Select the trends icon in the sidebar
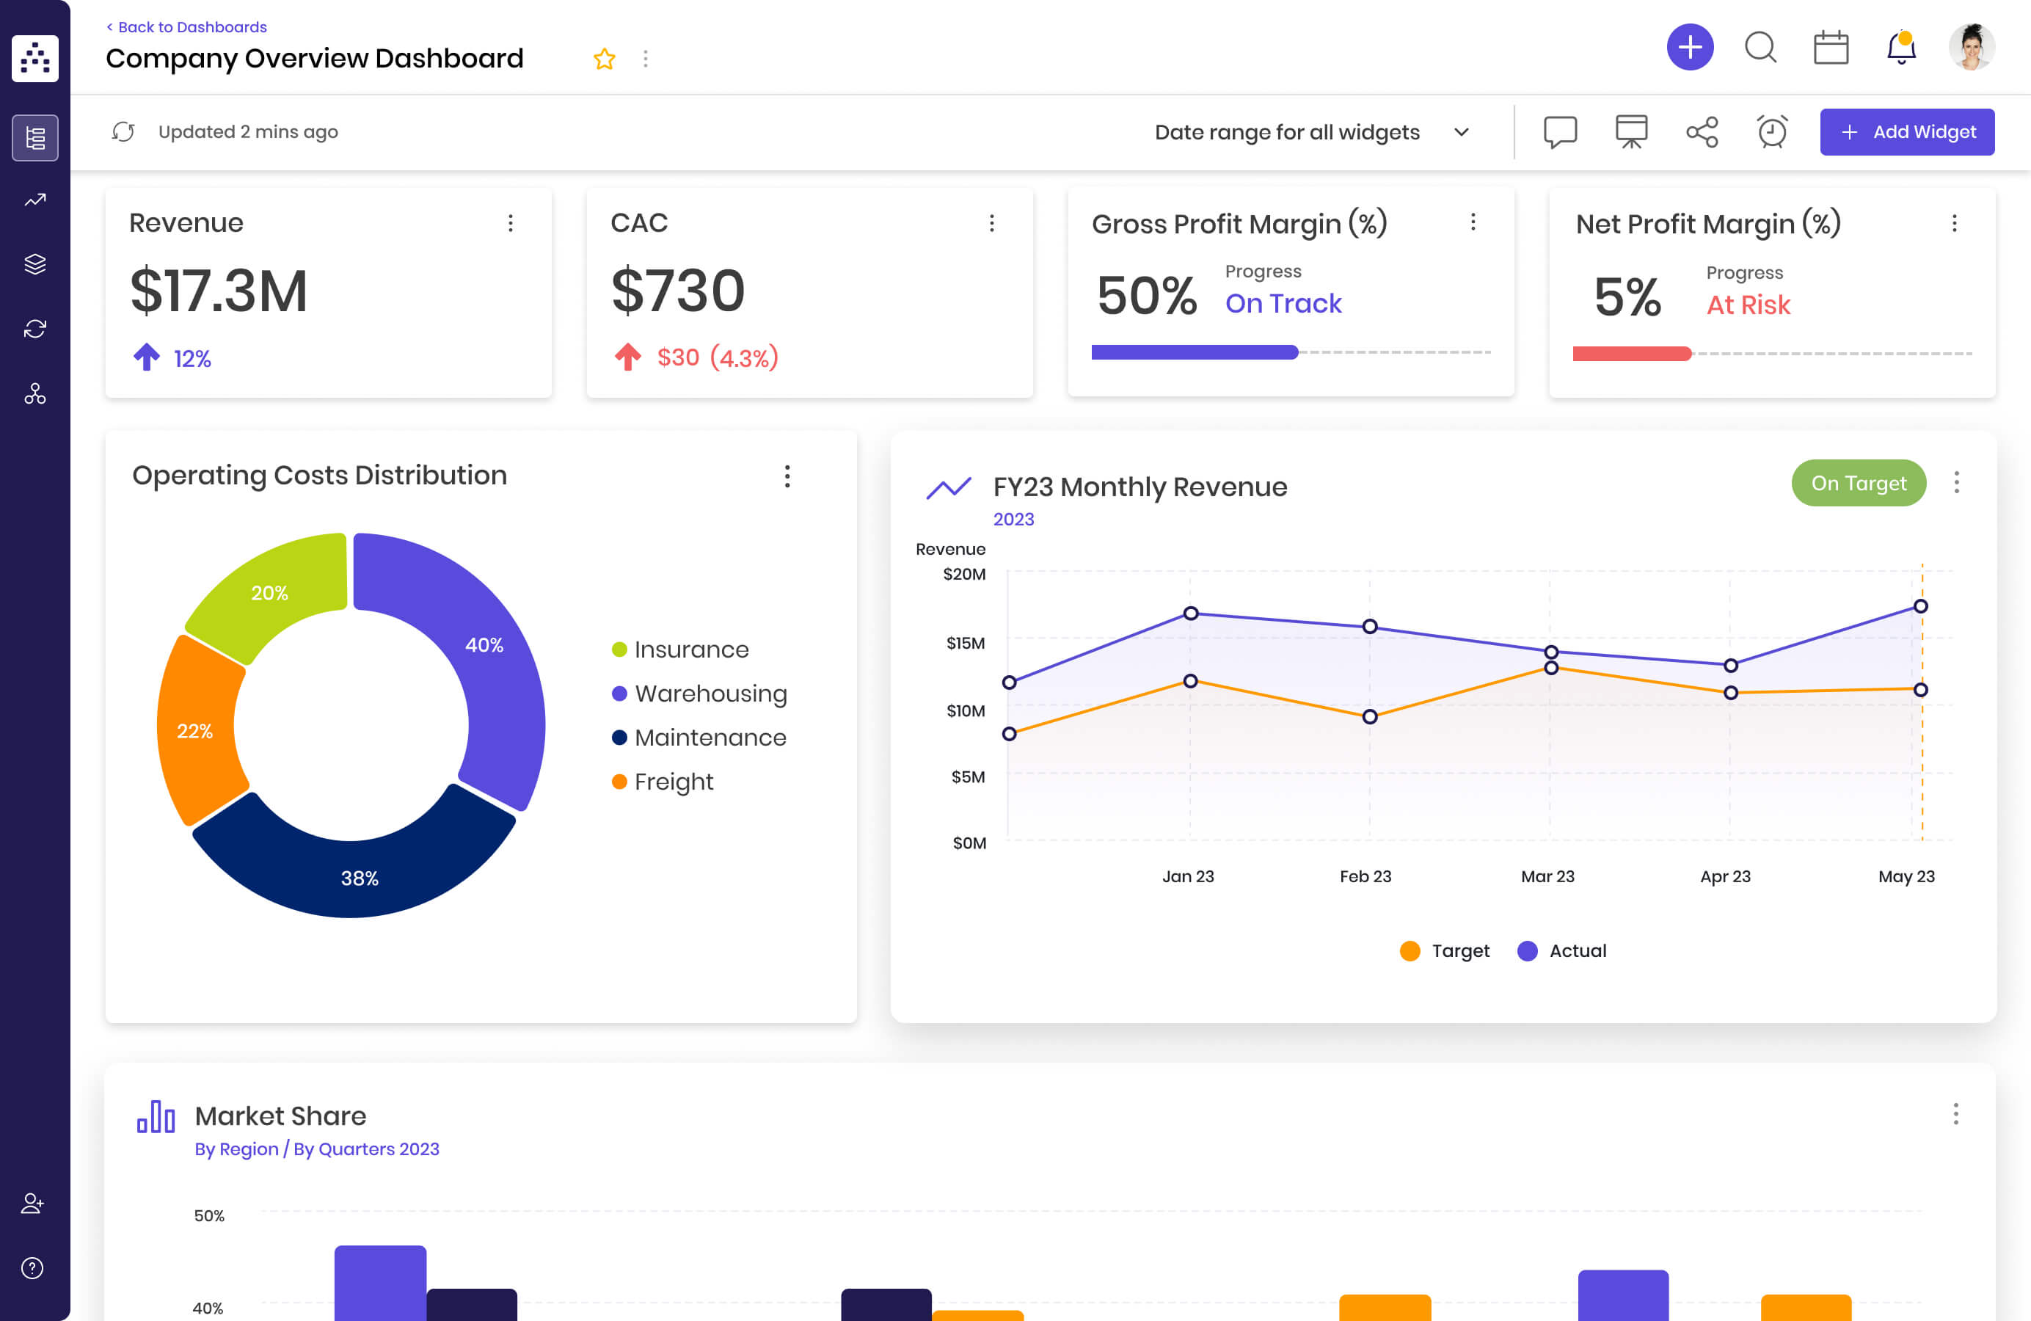Image resolution: width=2031 pixels, height=1321 pixels. [x=35, y=199]
